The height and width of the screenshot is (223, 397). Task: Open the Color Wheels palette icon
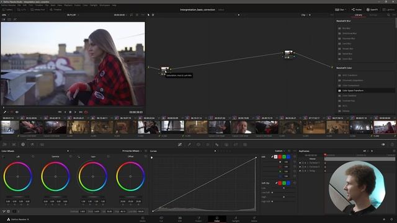[23, 144]
